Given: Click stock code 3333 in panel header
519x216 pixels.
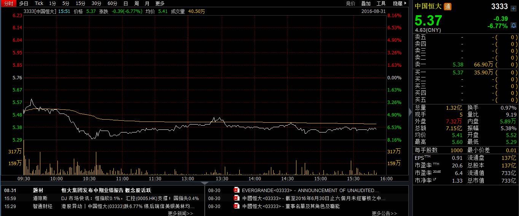Looking at the screenshot, I should tap(500, 6).
